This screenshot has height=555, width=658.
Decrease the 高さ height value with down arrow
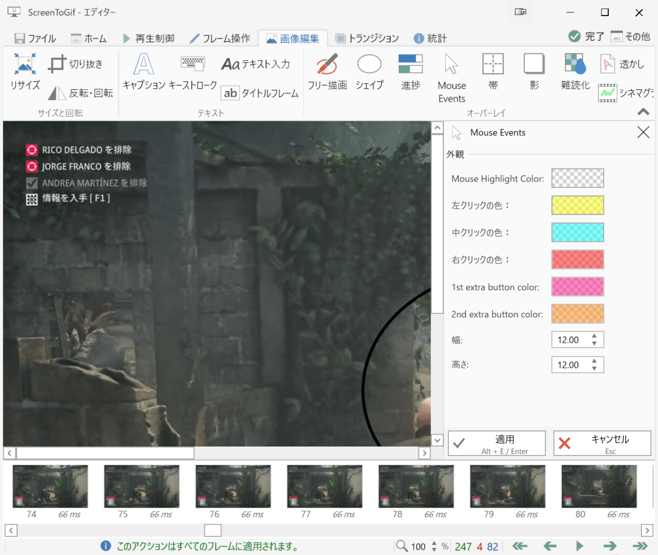[x=594, y=368]
